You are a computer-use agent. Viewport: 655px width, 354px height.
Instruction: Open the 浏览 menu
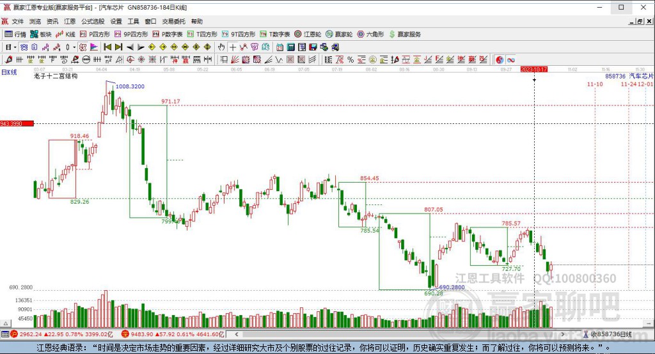[35, 21]
